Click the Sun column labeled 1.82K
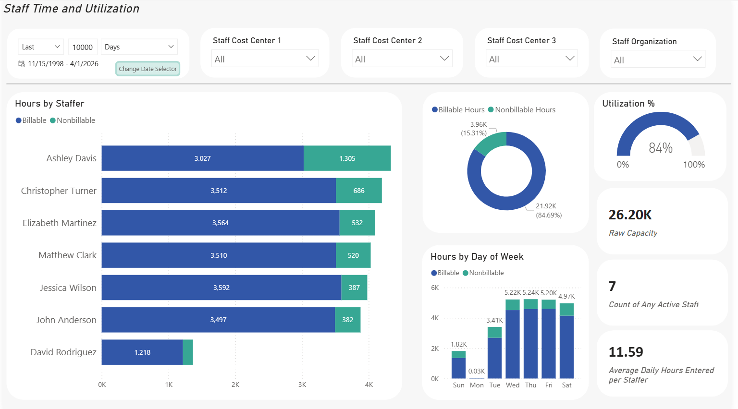This screenshot has height=409, width=738. (x=458, y=365)
